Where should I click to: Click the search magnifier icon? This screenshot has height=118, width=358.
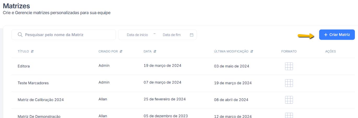20,35
